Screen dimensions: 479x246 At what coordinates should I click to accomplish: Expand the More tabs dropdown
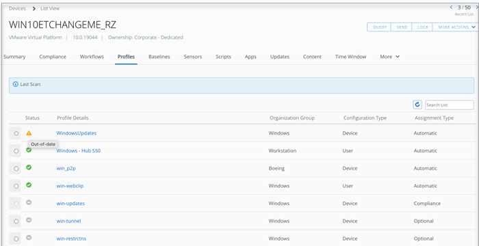click(x=390, y=57)
